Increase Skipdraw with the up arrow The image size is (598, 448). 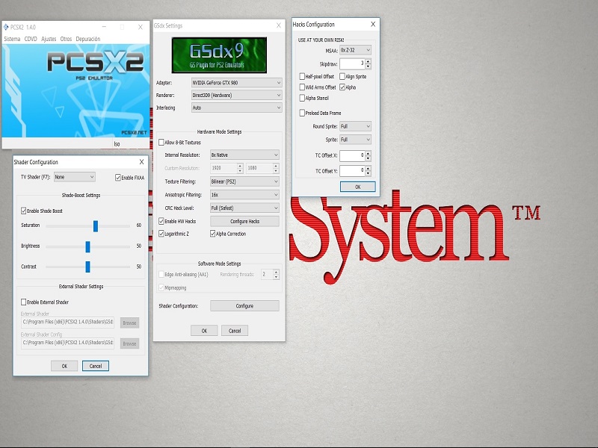tap(368, 61)
